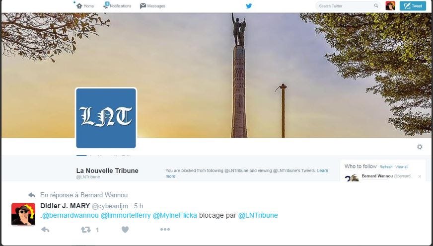The image size is (433, 246).
Task: Click the Home house icon
Action: [79, 6]
